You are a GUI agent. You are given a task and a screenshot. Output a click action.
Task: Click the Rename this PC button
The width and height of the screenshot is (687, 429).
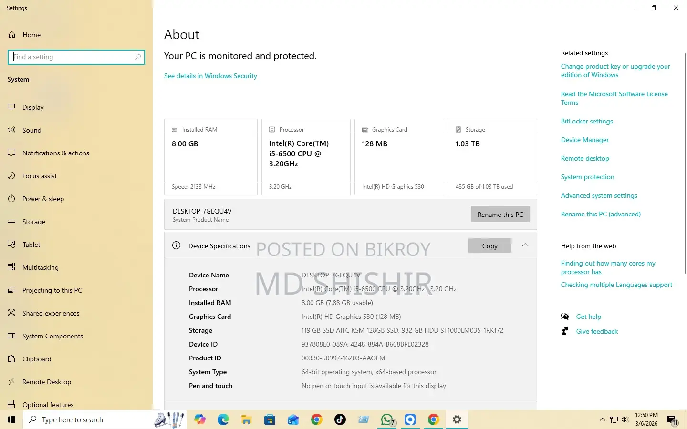(500, 214)
